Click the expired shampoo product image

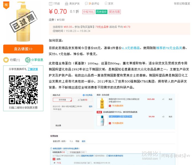(x=23, y=22)
